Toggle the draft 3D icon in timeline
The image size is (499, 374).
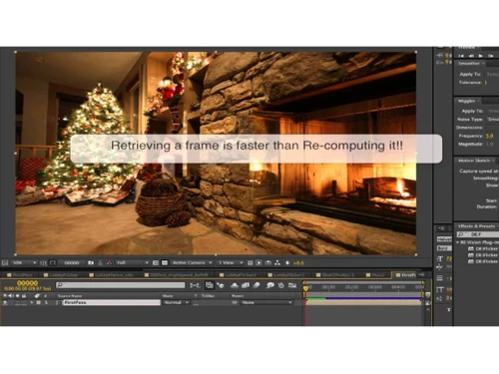pos(221,285)
